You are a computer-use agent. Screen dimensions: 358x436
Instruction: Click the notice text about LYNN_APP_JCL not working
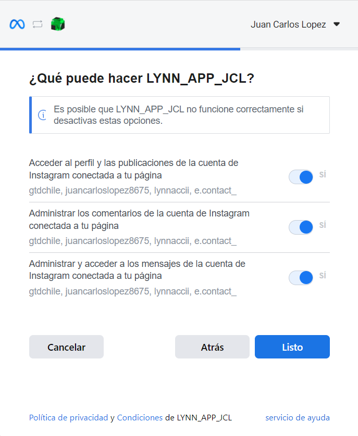click(x=178, y=115)
